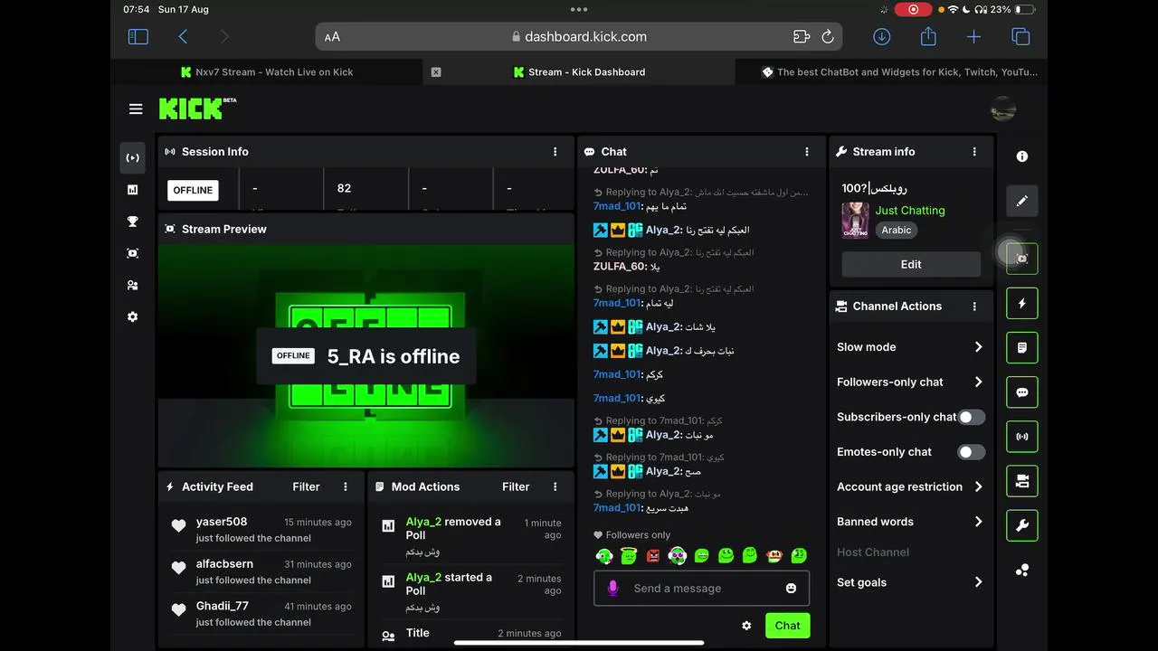Click the Arabic language tag
Screen dimensions: 1158x651
897,231
